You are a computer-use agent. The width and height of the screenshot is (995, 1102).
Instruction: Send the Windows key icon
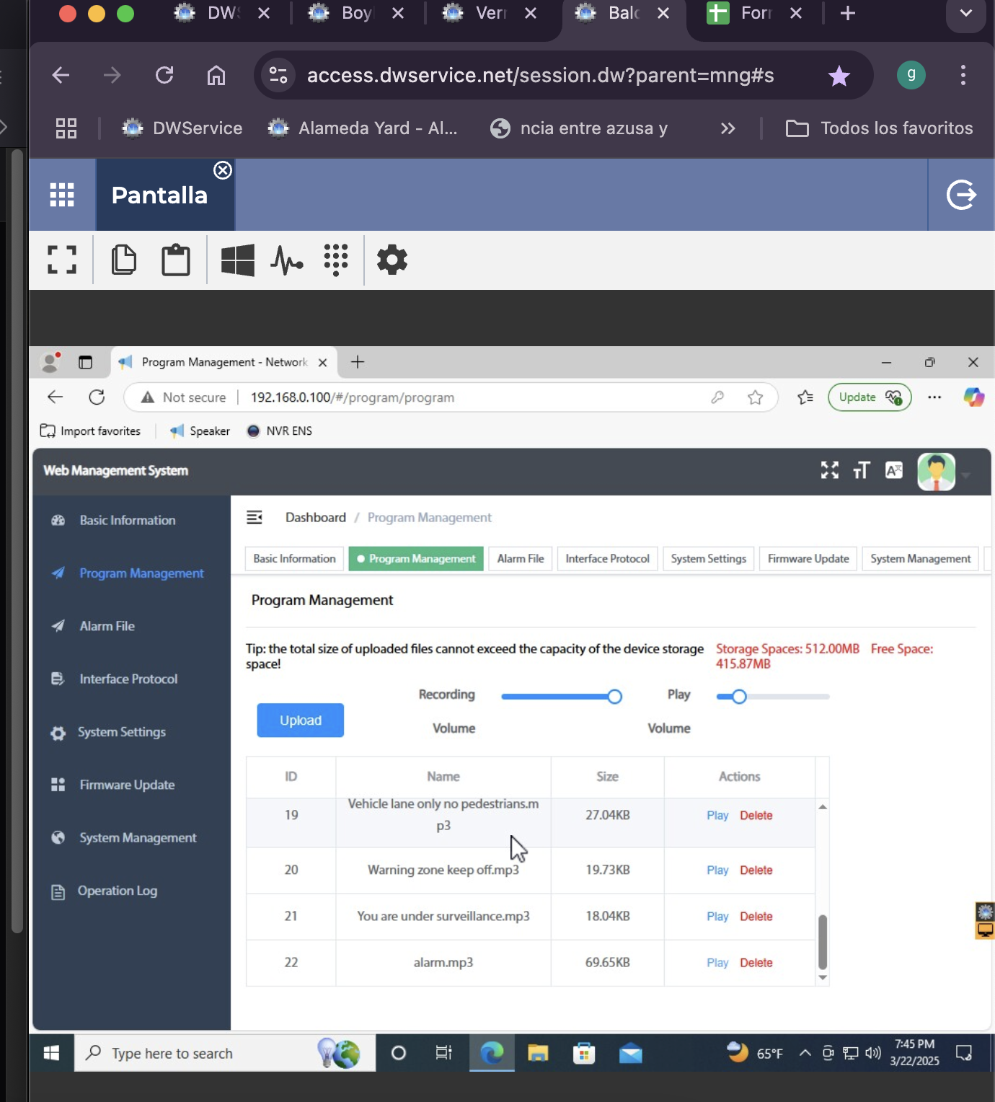tap(237, 260)
